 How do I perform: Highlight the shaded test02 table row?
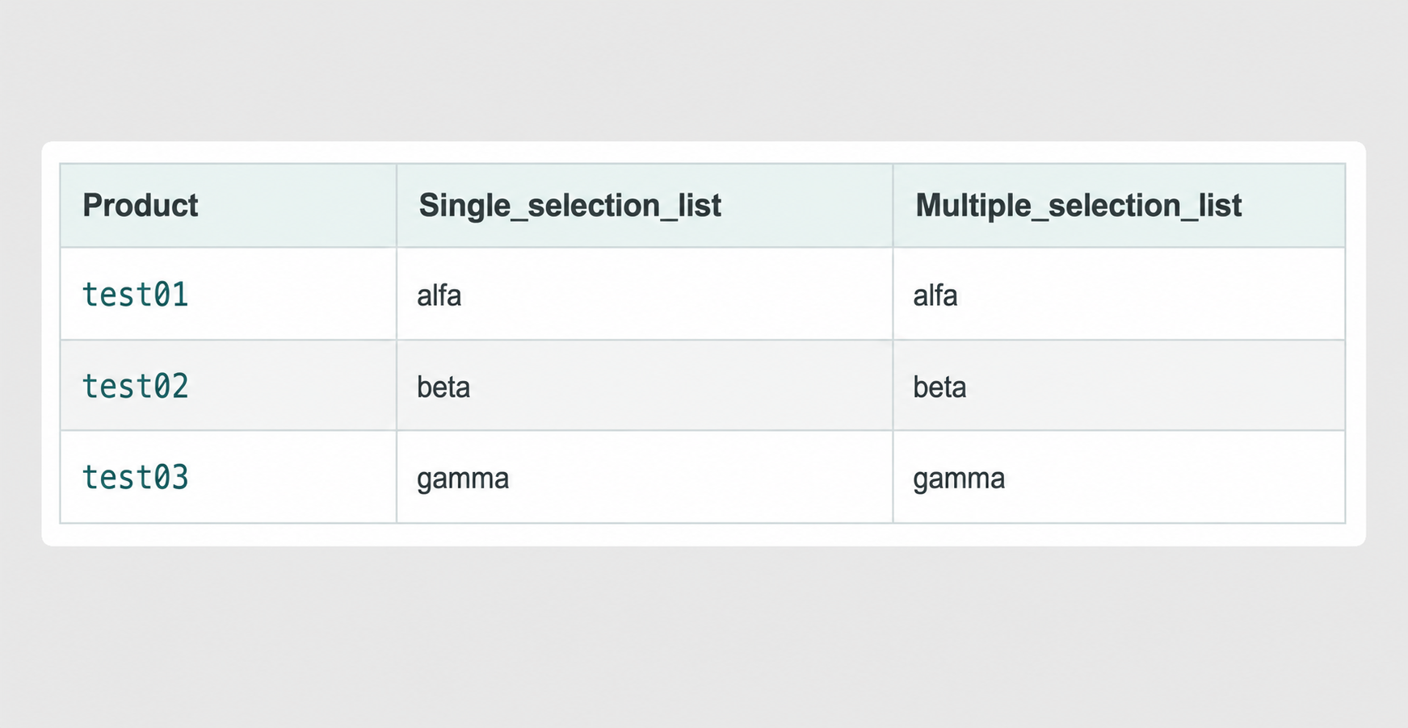[703, 386]
